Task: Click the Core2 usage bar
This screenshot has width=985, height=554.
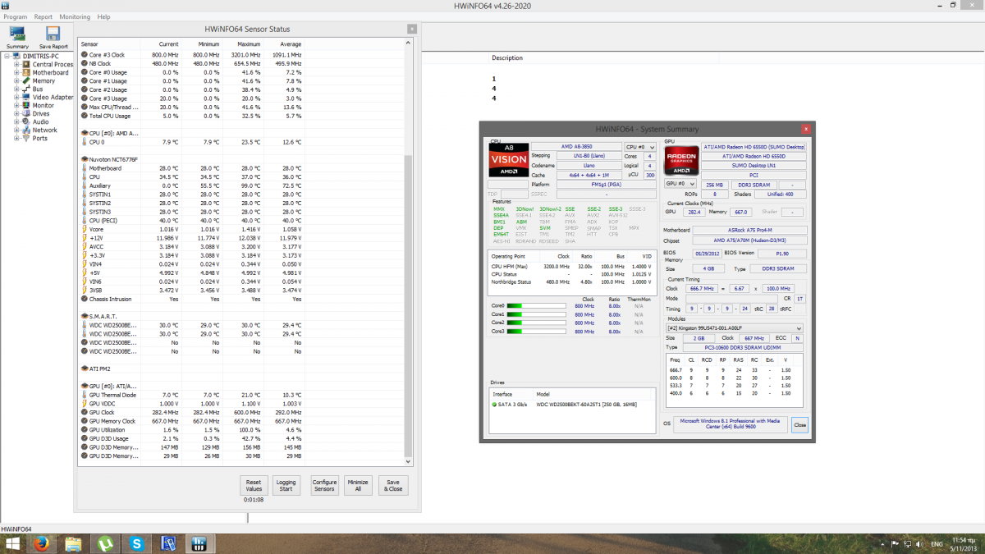Action: pos(537,323)
